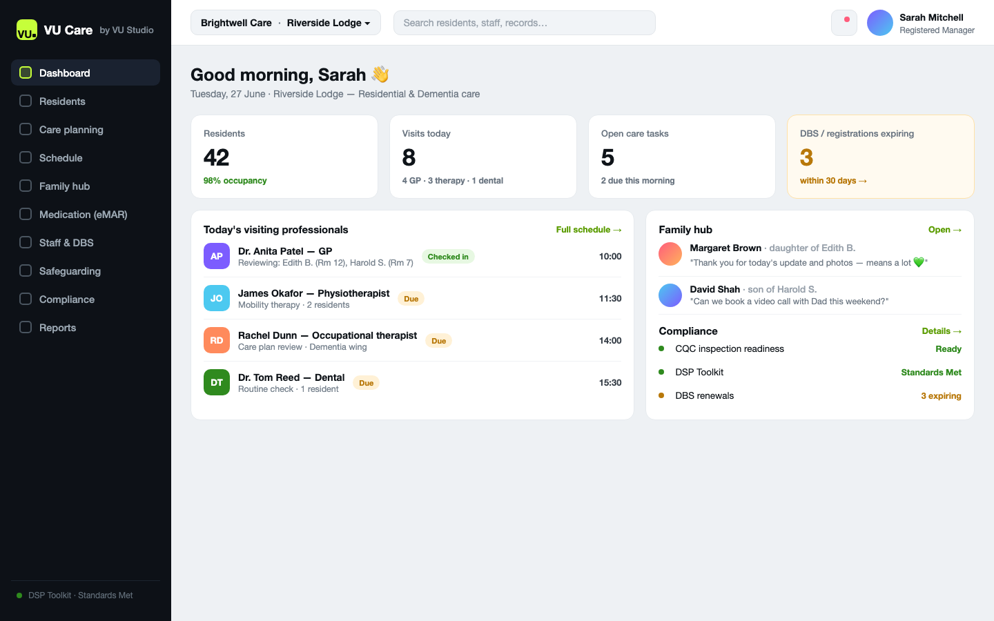Open David Shah's video call message
The height and width of the screenshot is (621, 994).
tap(789, 302)
